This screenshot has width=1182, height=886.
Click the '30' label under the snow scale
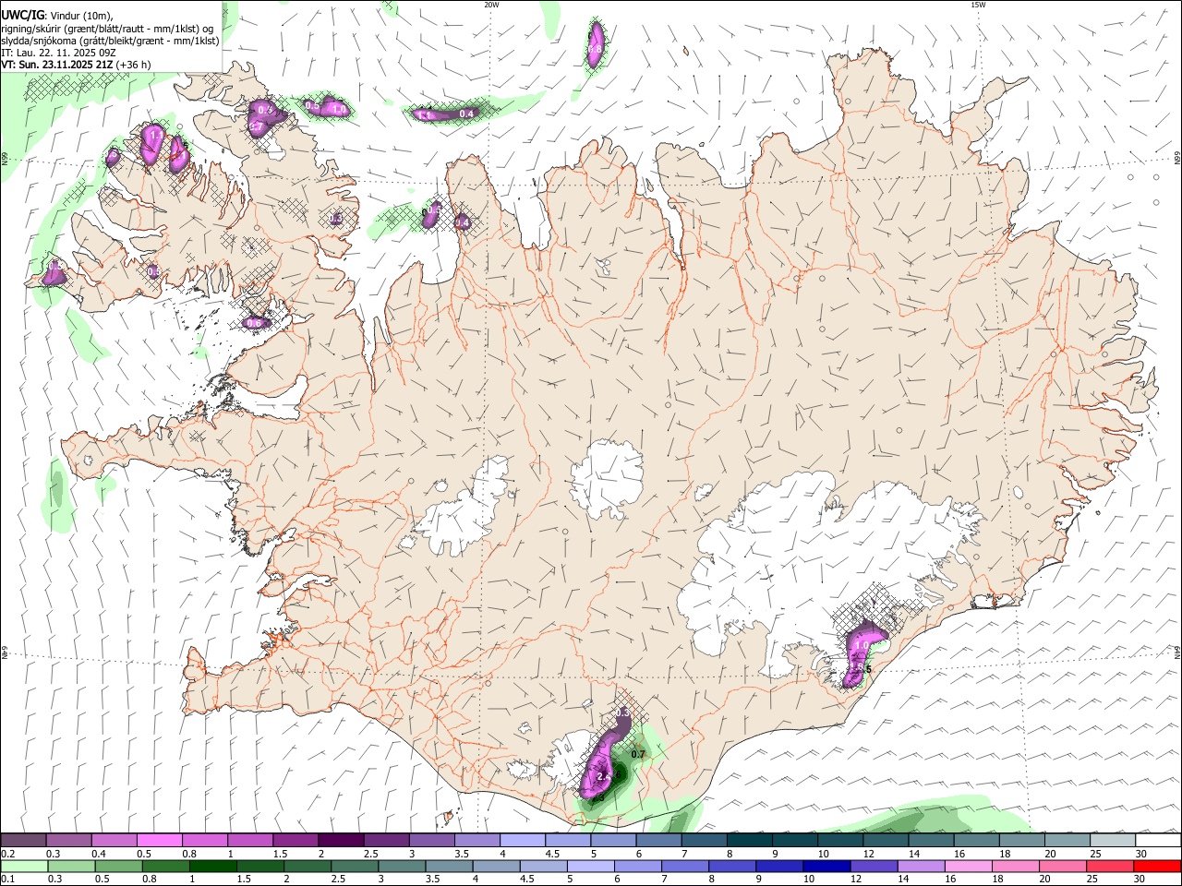pos(1141,854)
